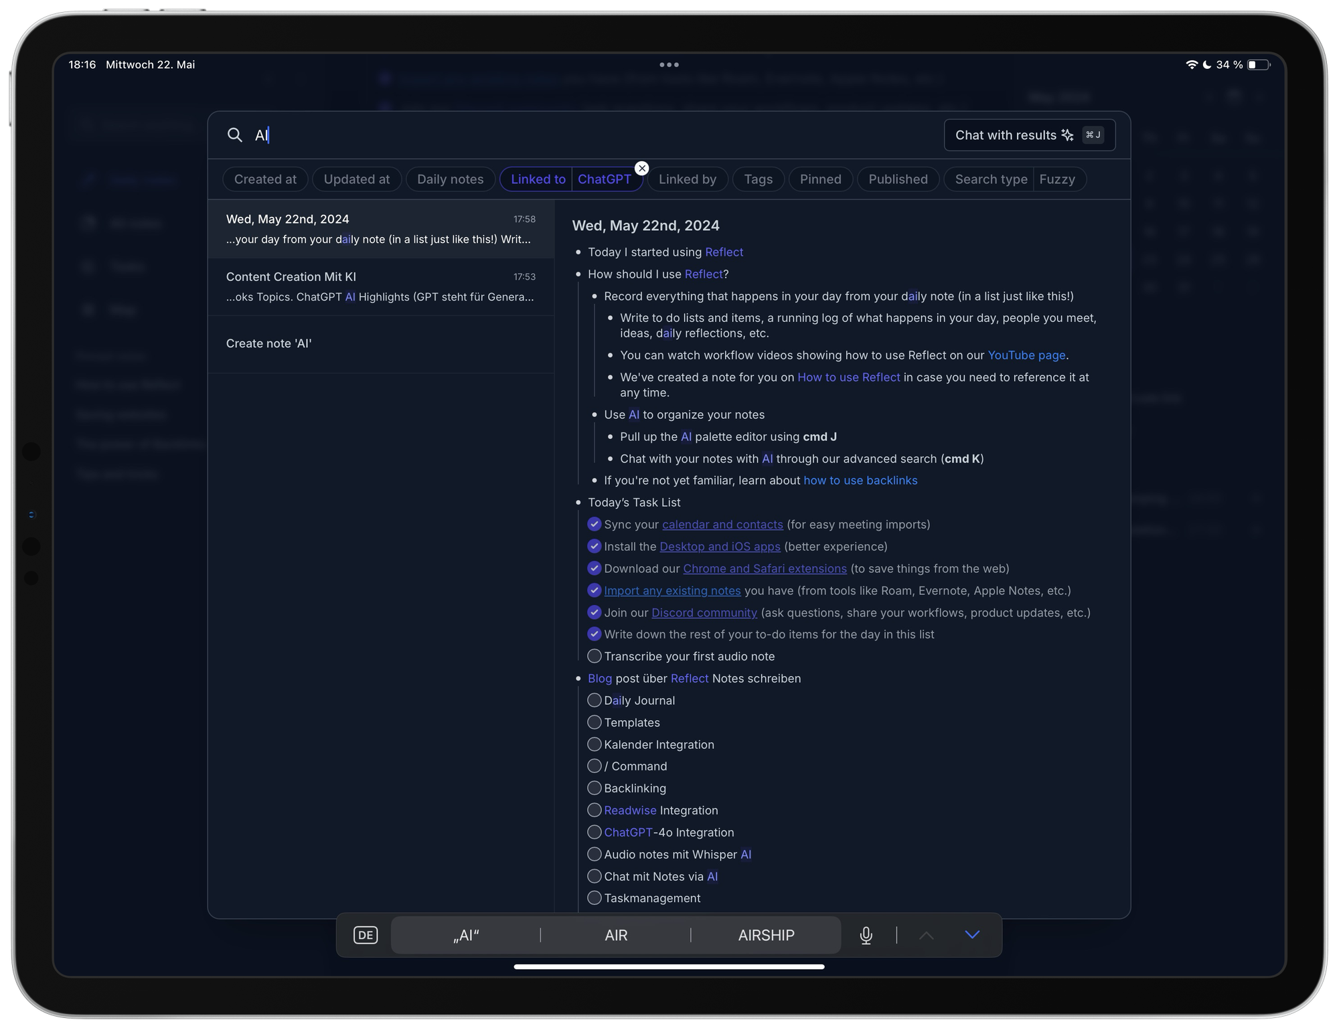
Task: Uncheck Write down the rest of to-do items task
Action: pos(594,634)
